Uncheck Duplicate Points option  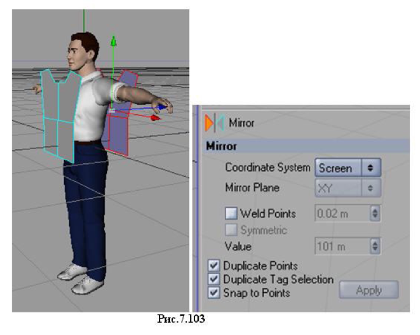pos(214,266)
